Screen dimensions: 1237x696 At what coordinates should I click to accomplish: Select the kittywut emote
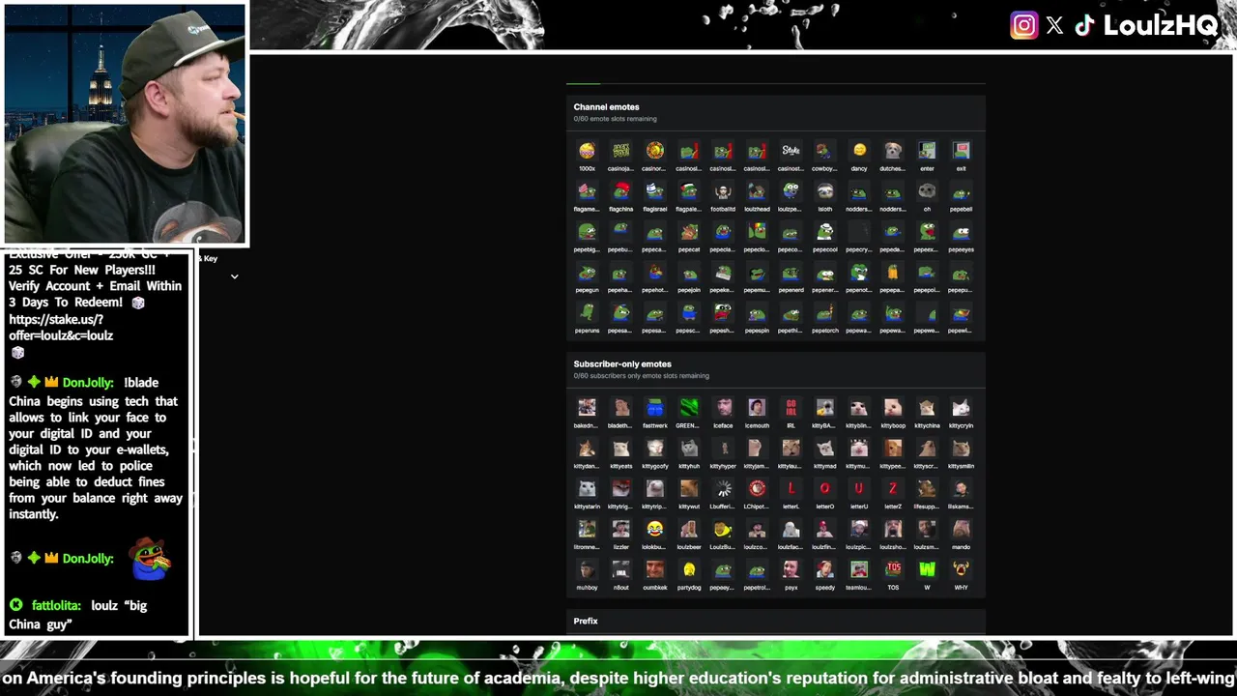689,489
